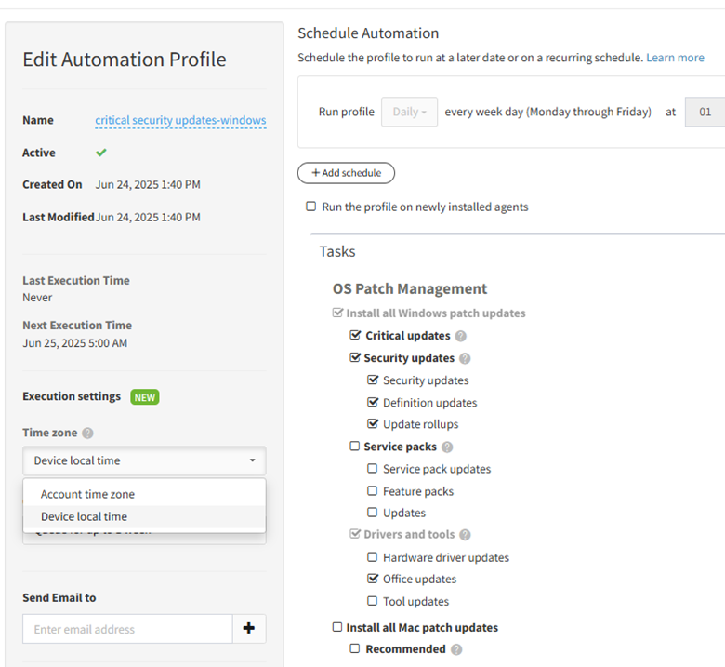
Task: Open the Time zone Device local time dropdown
Action: [144, 460]
